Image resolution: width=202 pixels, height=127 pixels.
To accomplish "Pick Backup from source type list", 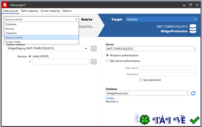I will tap(41, 29).
